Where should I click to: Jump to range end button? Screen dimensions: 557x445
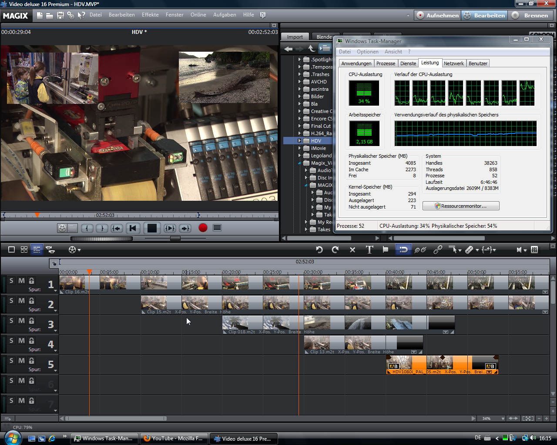185,228
